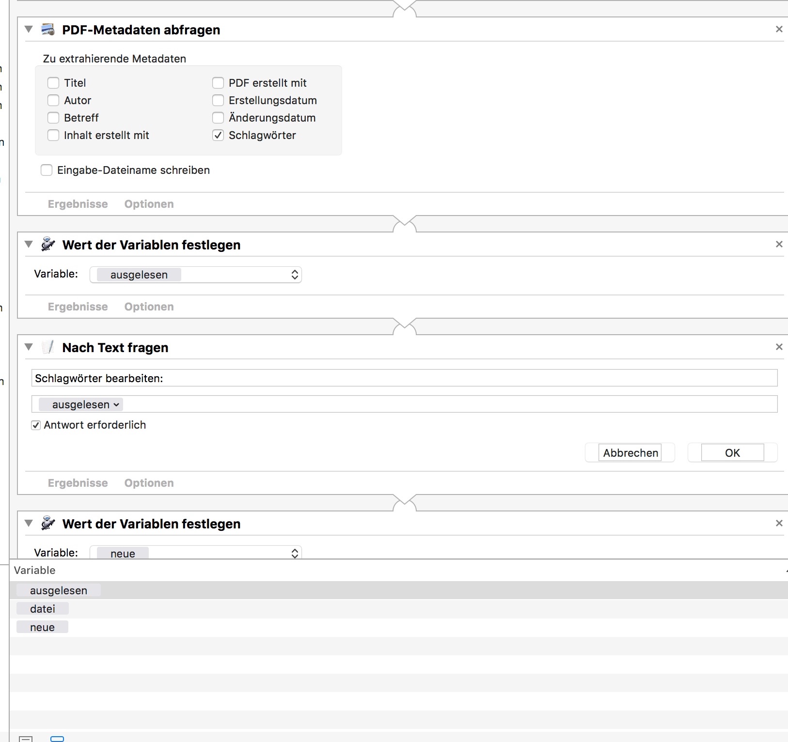Enable the Titel metadata checkbox
The width and height of the screenshot is (788, 742).
[x=53, y=83]
